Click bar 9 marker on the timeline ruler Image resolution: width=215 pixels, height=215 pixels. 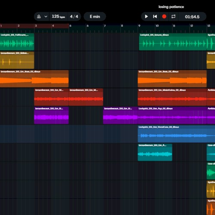[139, 26]
